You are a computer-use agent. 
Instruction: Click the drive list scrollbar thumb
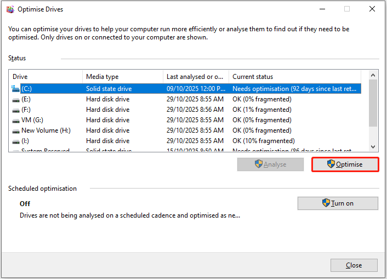click(x=373, y=103)
